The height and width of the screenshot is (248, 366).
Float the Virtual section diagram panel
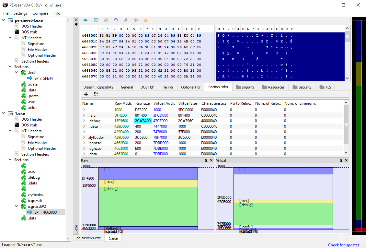click(341, 160)
